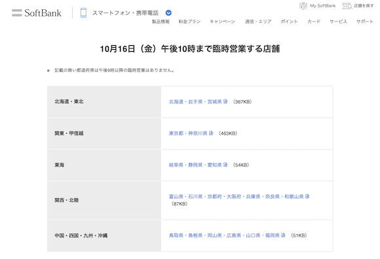Open the 通信・エリア menu
380x259 pixels.
click(258, 22)
